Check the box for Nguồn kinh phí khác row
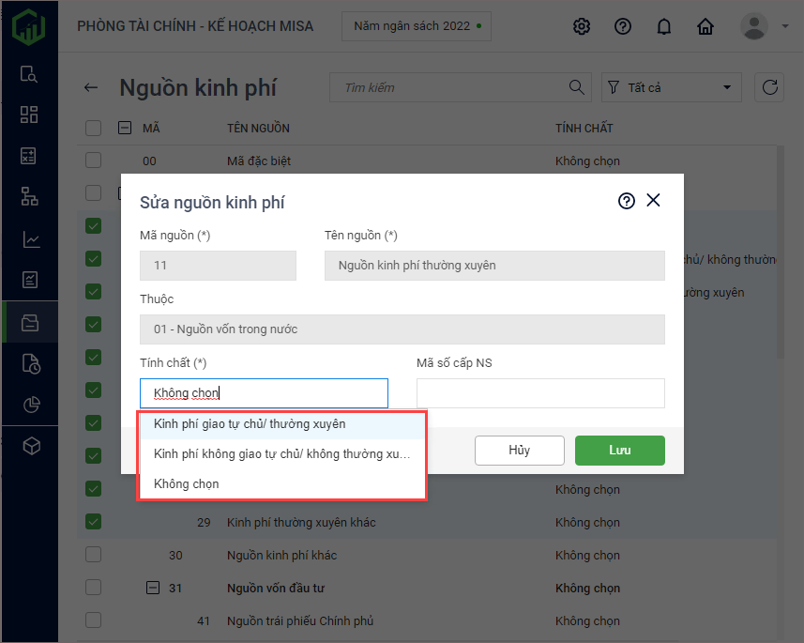 [x=93, y=555]
